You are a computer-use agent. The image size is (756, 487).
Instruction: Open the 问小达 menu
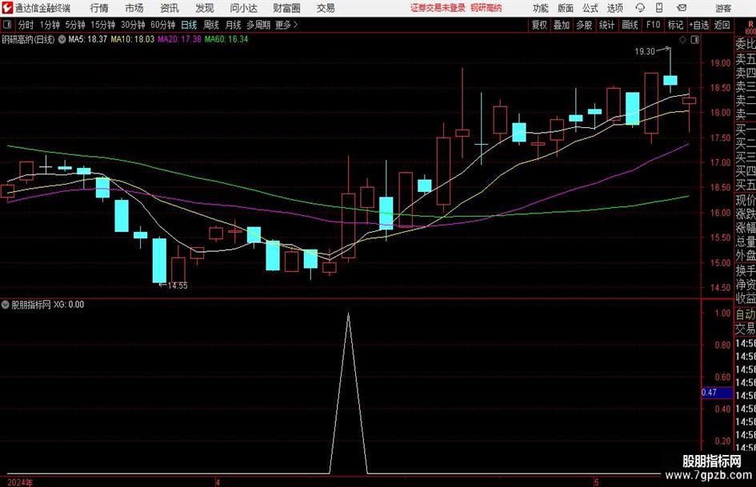click(x=243, y=8)
